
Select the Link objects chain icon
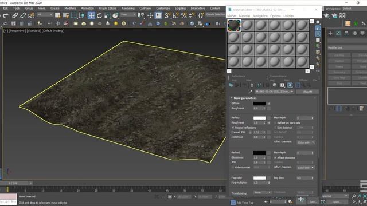tap(15, 15)
